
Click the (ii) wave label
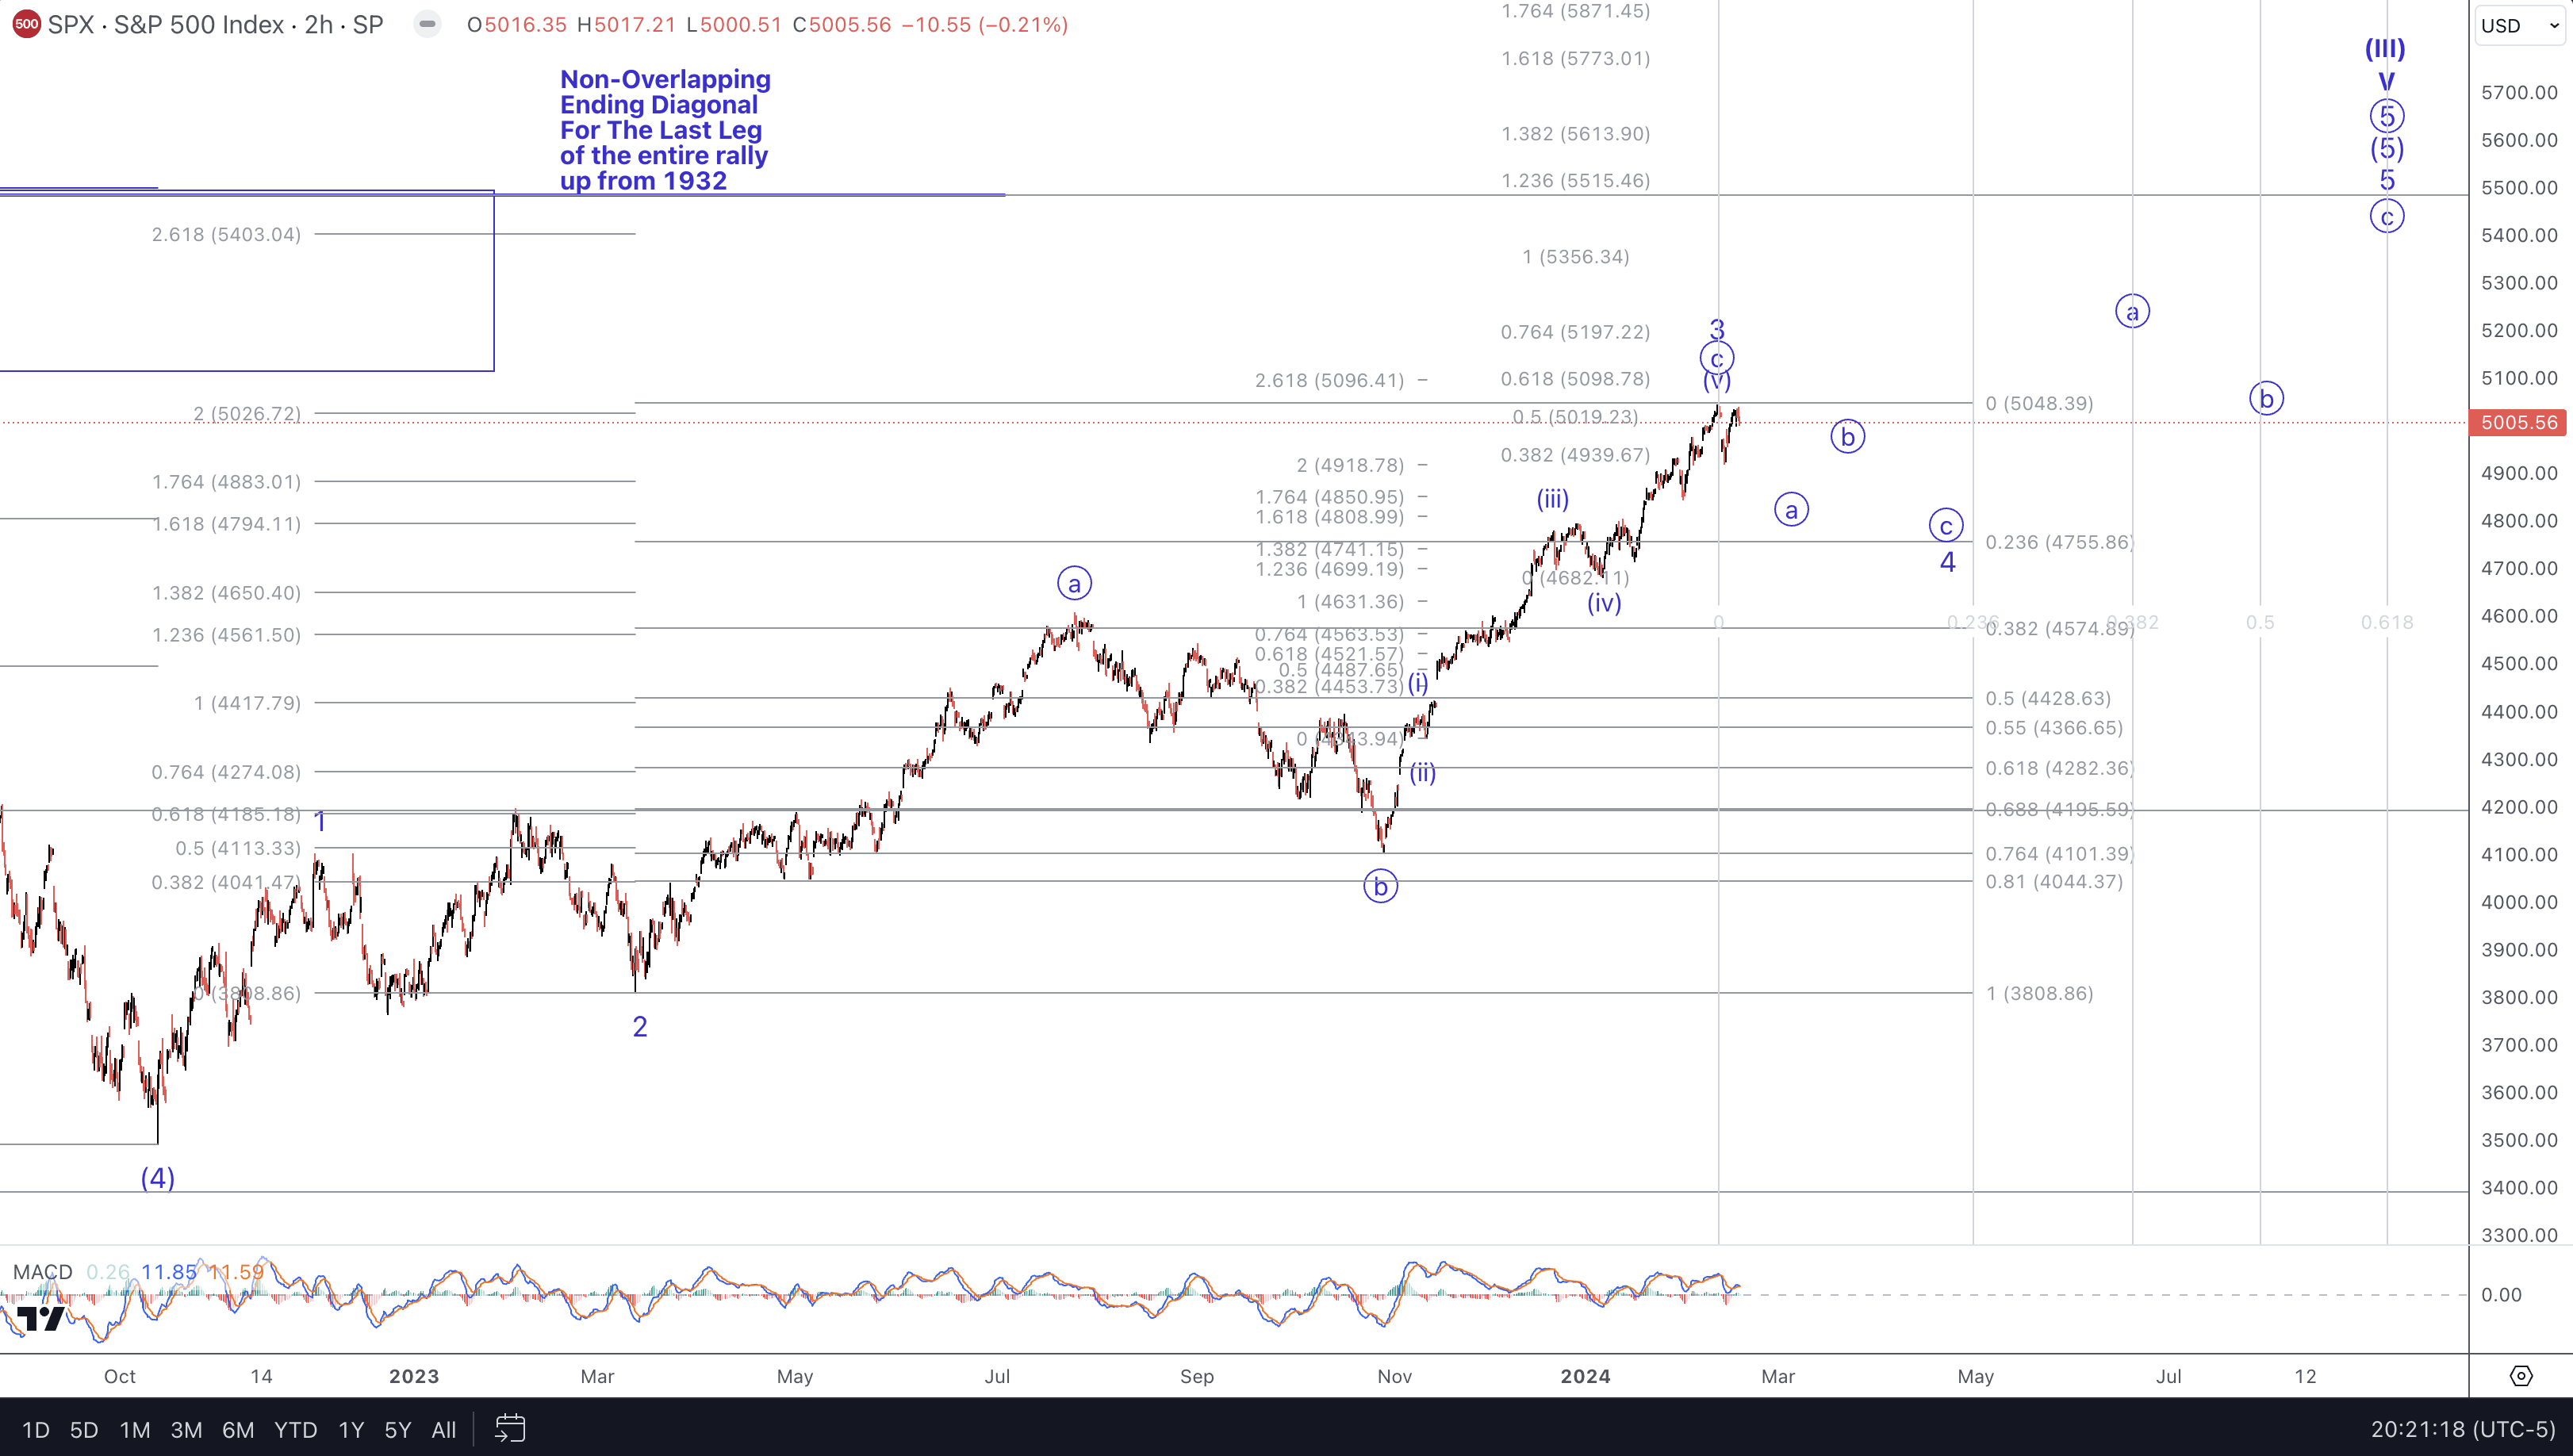coord(1422,772)
